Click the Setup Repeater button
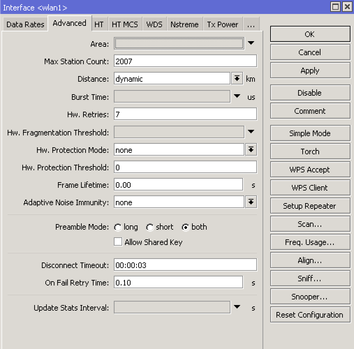The image size is (354, 349). pyautogui.click(x=310, y=206)
